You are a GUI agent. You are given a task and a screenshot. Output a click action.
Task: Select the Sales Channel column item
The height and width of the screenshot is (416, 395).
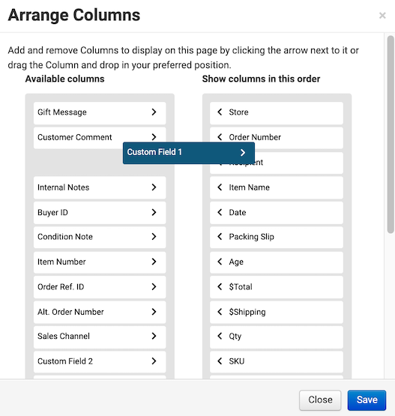tap(100, 336)
